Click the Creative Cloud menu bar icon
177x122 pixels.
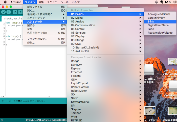(x=175, y=2)
